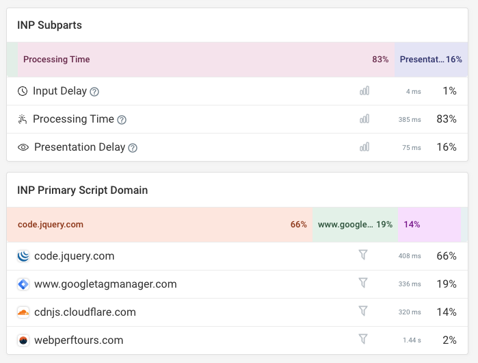This screenshot has height=363, width=478.
Task: Click the 385 ms value
Action: click(x=410, y=120)
